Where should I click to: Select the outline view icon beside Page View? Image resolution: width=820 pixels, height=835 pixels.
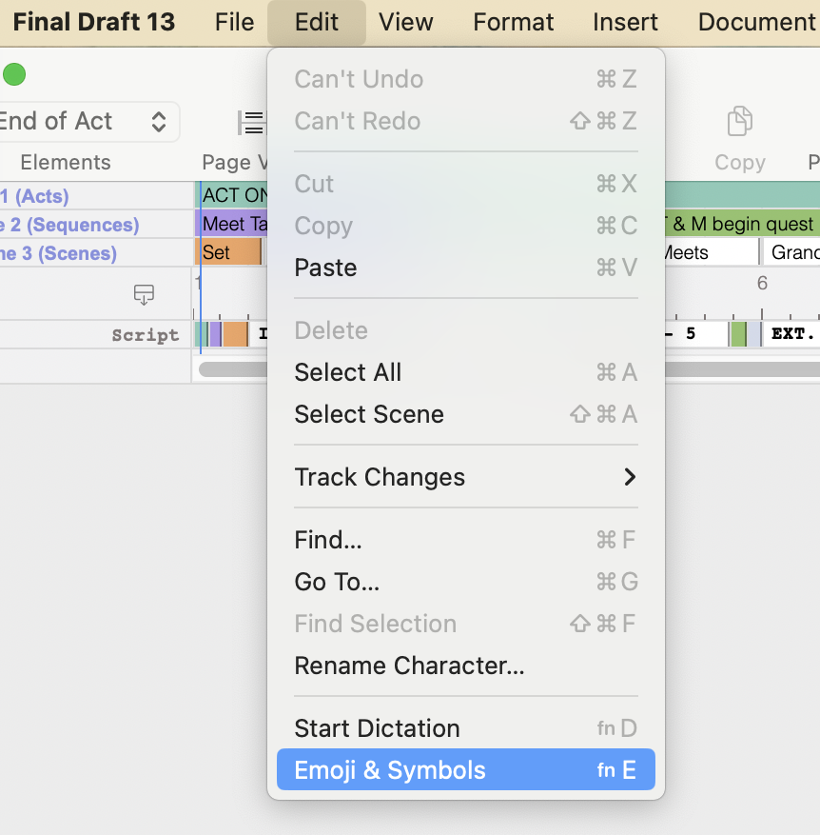point(251,122)
